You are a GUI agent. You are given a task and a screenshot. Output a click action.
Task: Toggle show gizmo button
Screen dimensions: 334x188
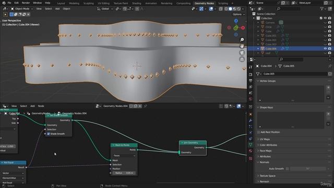(x=201, y=9)
